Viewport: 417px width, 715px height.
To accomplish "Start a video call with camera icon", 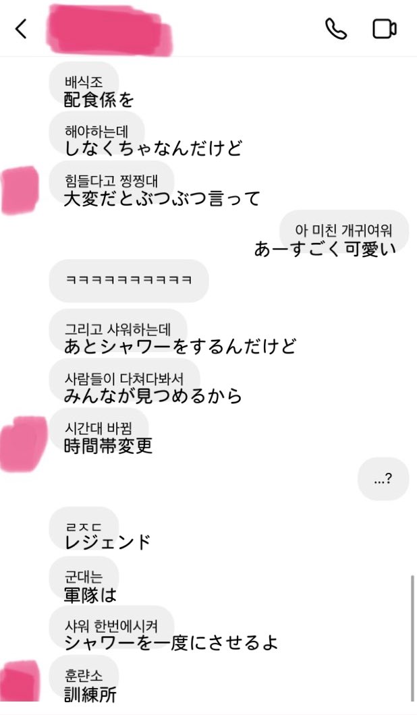I will coord(385,29).
